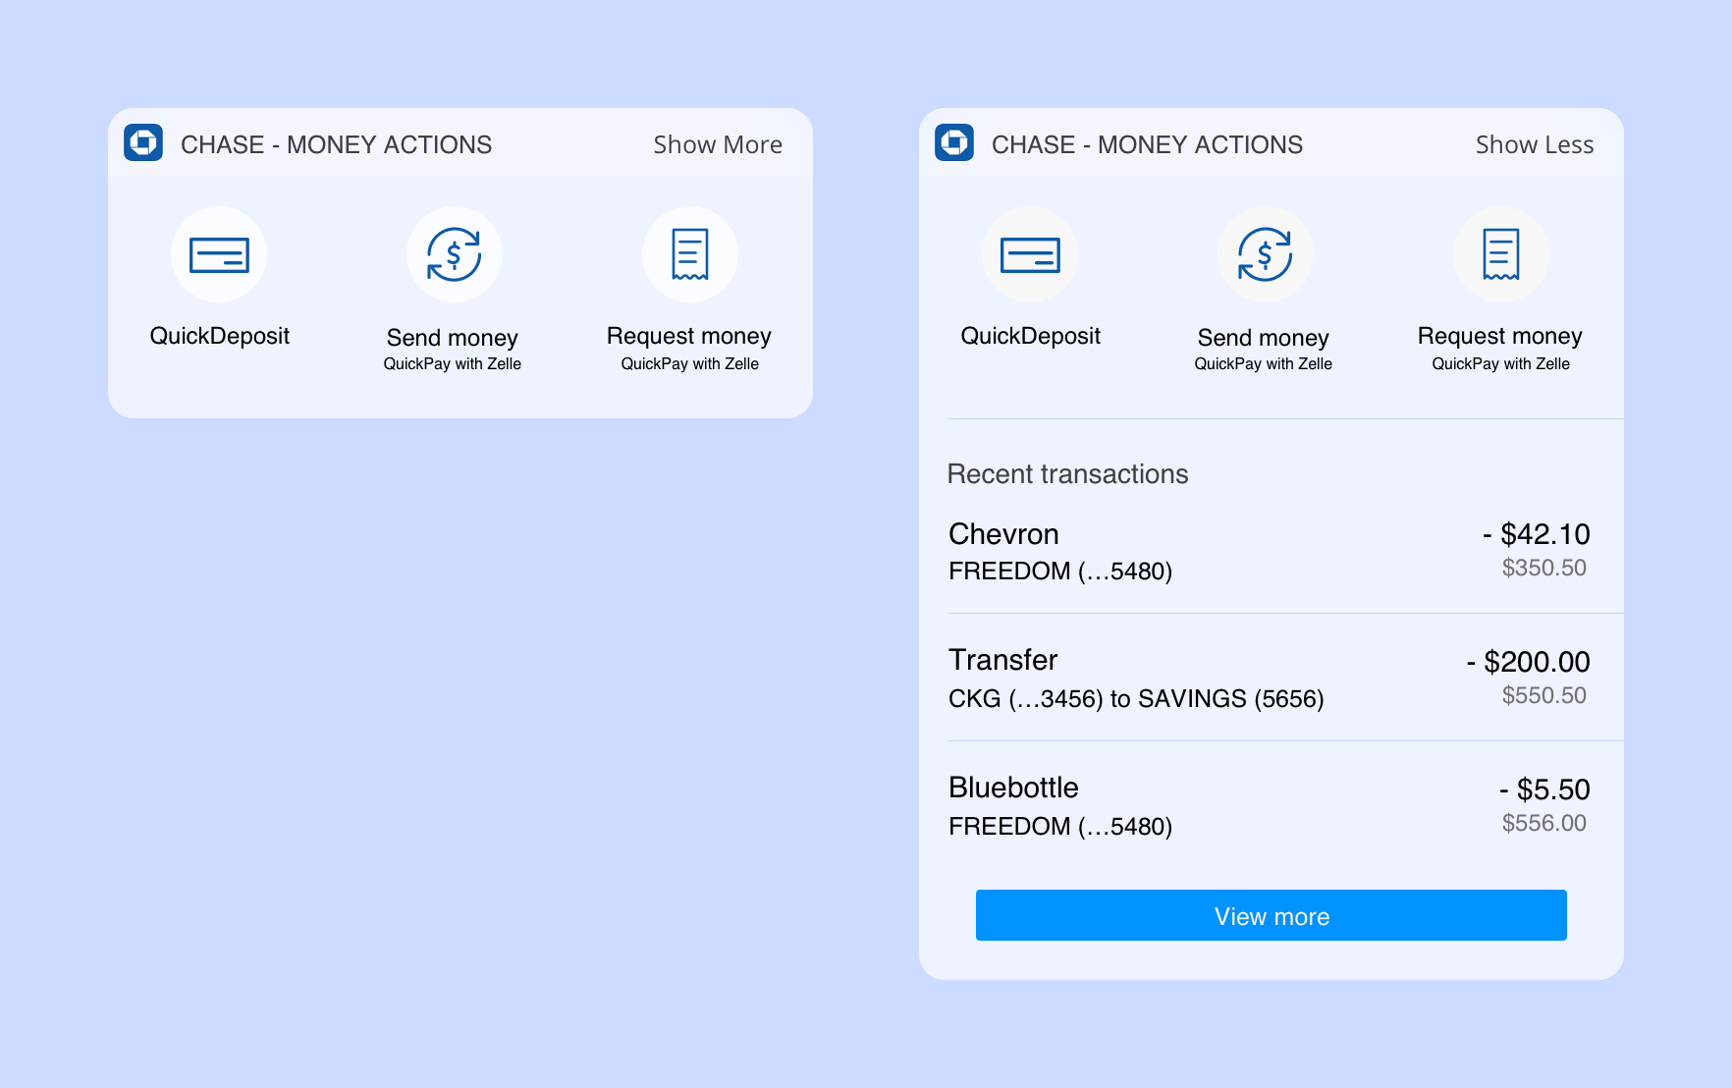The height and width of the screenshot is (1088, 1732).
Task: Click Send money label in expanded widget
Action: (x=1264, y=338)
